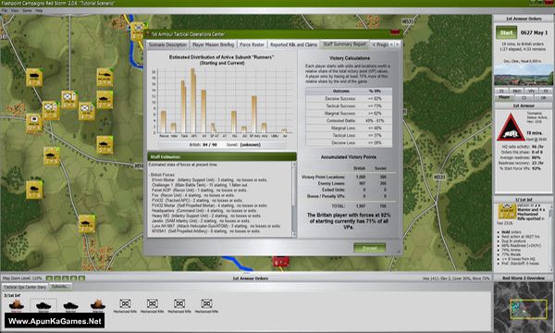Click the Red Storm overview minimap
The height and width of the screenshot is (333, 555).
[x=524, y=306]
